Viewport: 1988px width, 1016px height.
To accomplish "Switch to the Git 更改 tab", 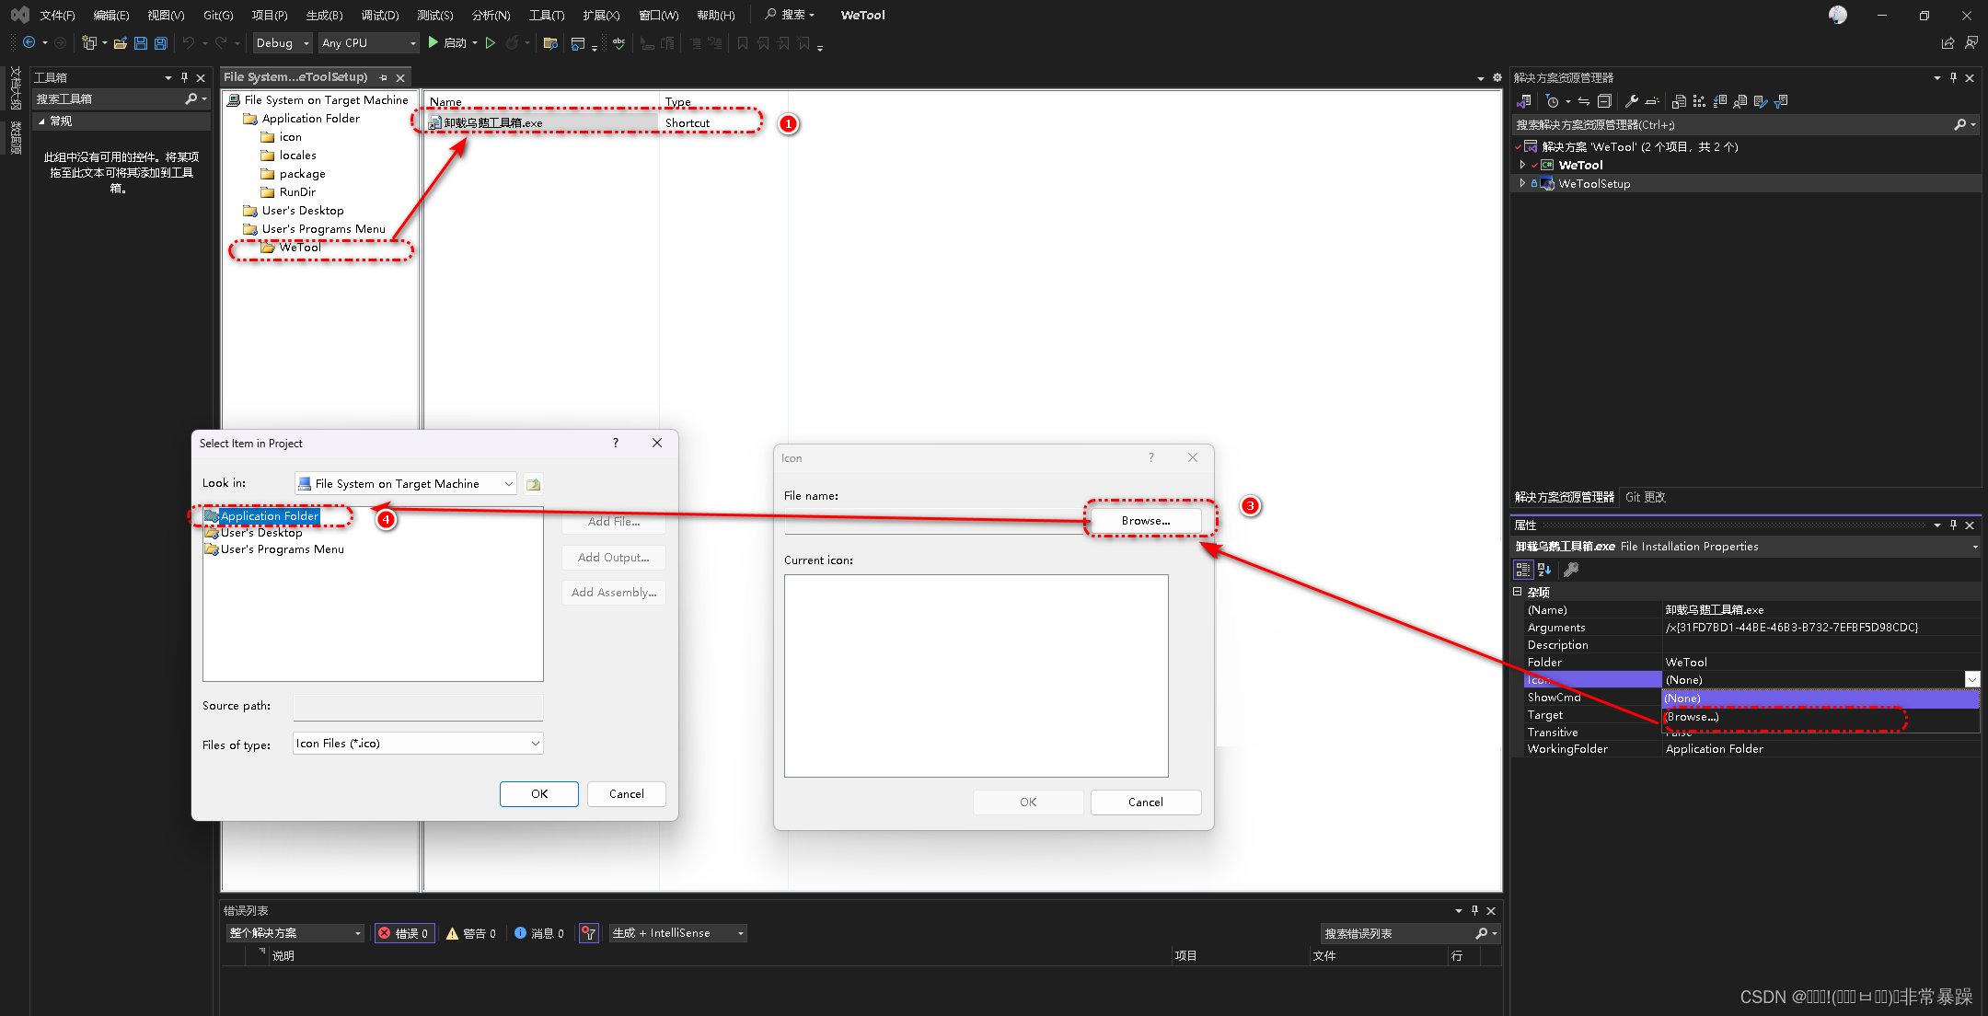I will coord(1645,497).
